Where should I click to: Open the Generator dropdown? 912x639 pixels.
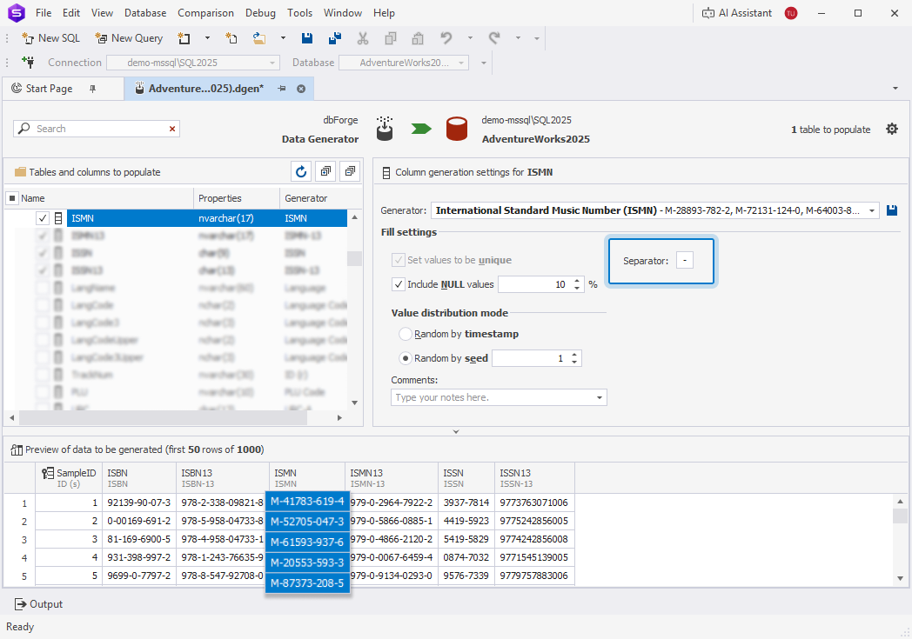(x=872, y=211)
